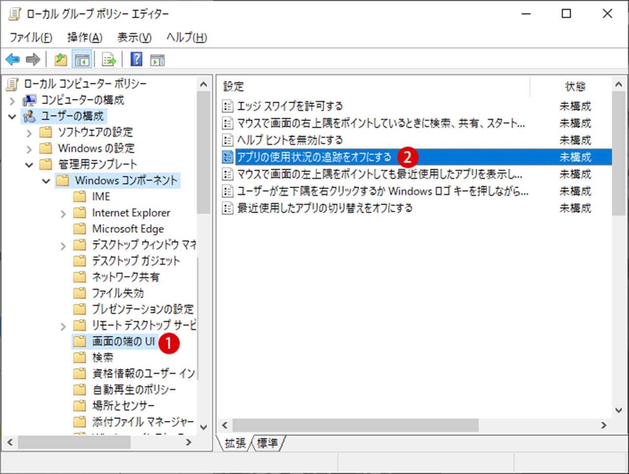
Task: Open the 操作(A) menu
Action: pos(85,37)
